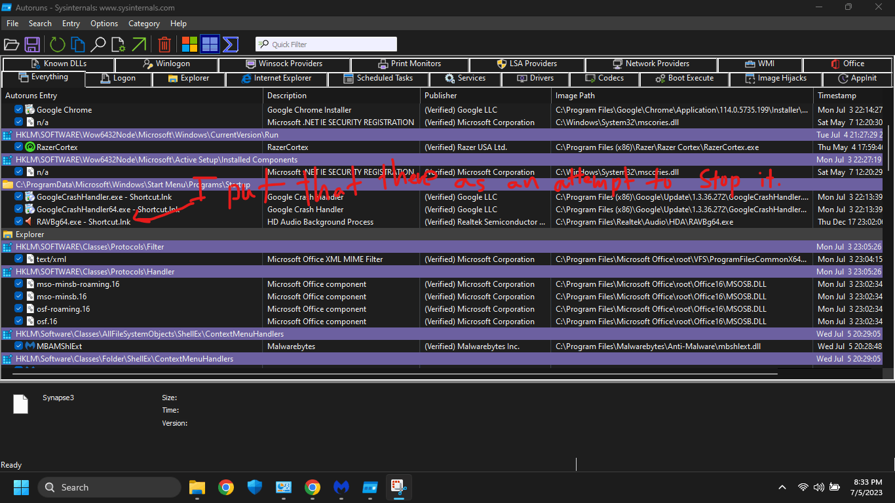
Task: Toggle the blue Windows entries filter icon
Action: 210,45
